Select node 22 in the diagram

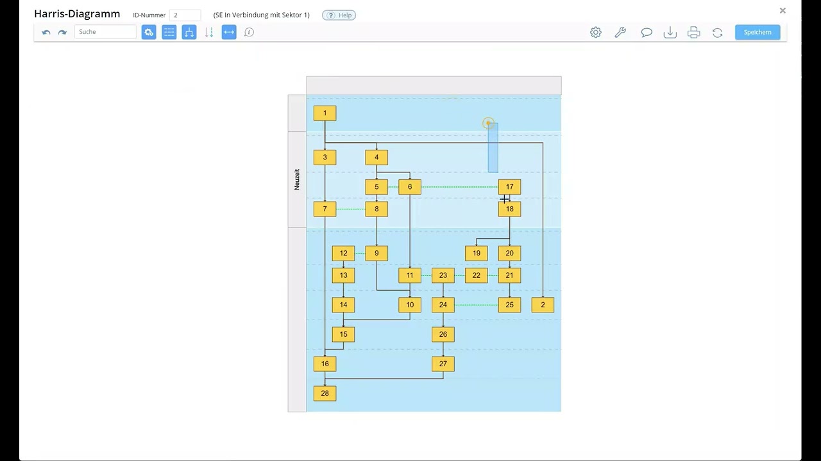tap(476, 275)
